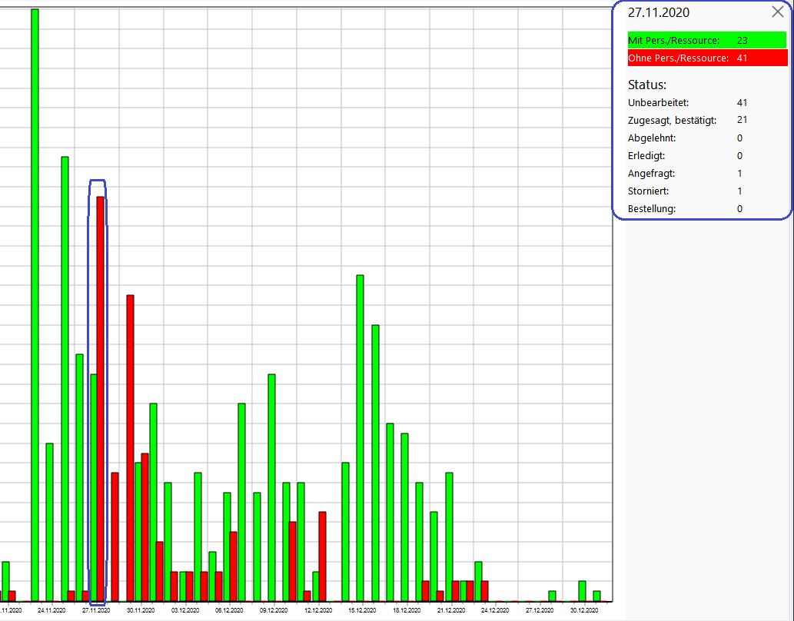Click the 'Erledigt:' status row
This screenshot has width=794, height=621.
click(x=685, y=155)
